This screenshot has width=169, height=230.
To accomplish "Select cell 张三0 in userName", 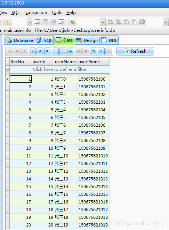I will pyautogui.click(x=66, y=79).
